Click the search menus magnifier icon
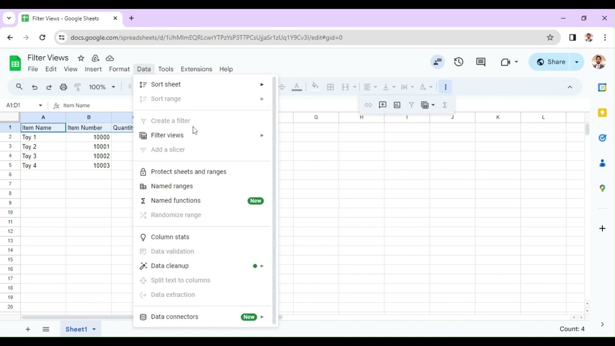The image size is (615, 346). coord(19,87)
